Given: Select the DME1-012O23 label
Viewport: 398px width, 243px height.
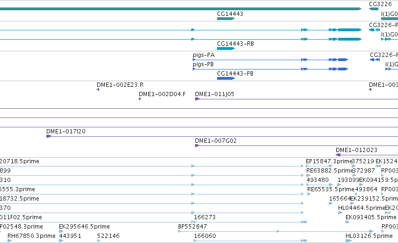Looking at the screenshot, I should (x=356, y=150).
